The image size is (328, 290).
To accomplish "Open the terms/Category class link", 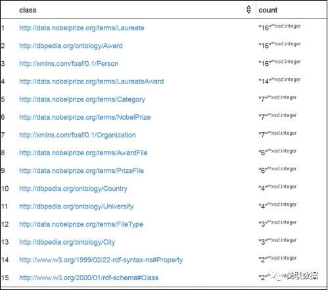I will [x=82, y=99].
